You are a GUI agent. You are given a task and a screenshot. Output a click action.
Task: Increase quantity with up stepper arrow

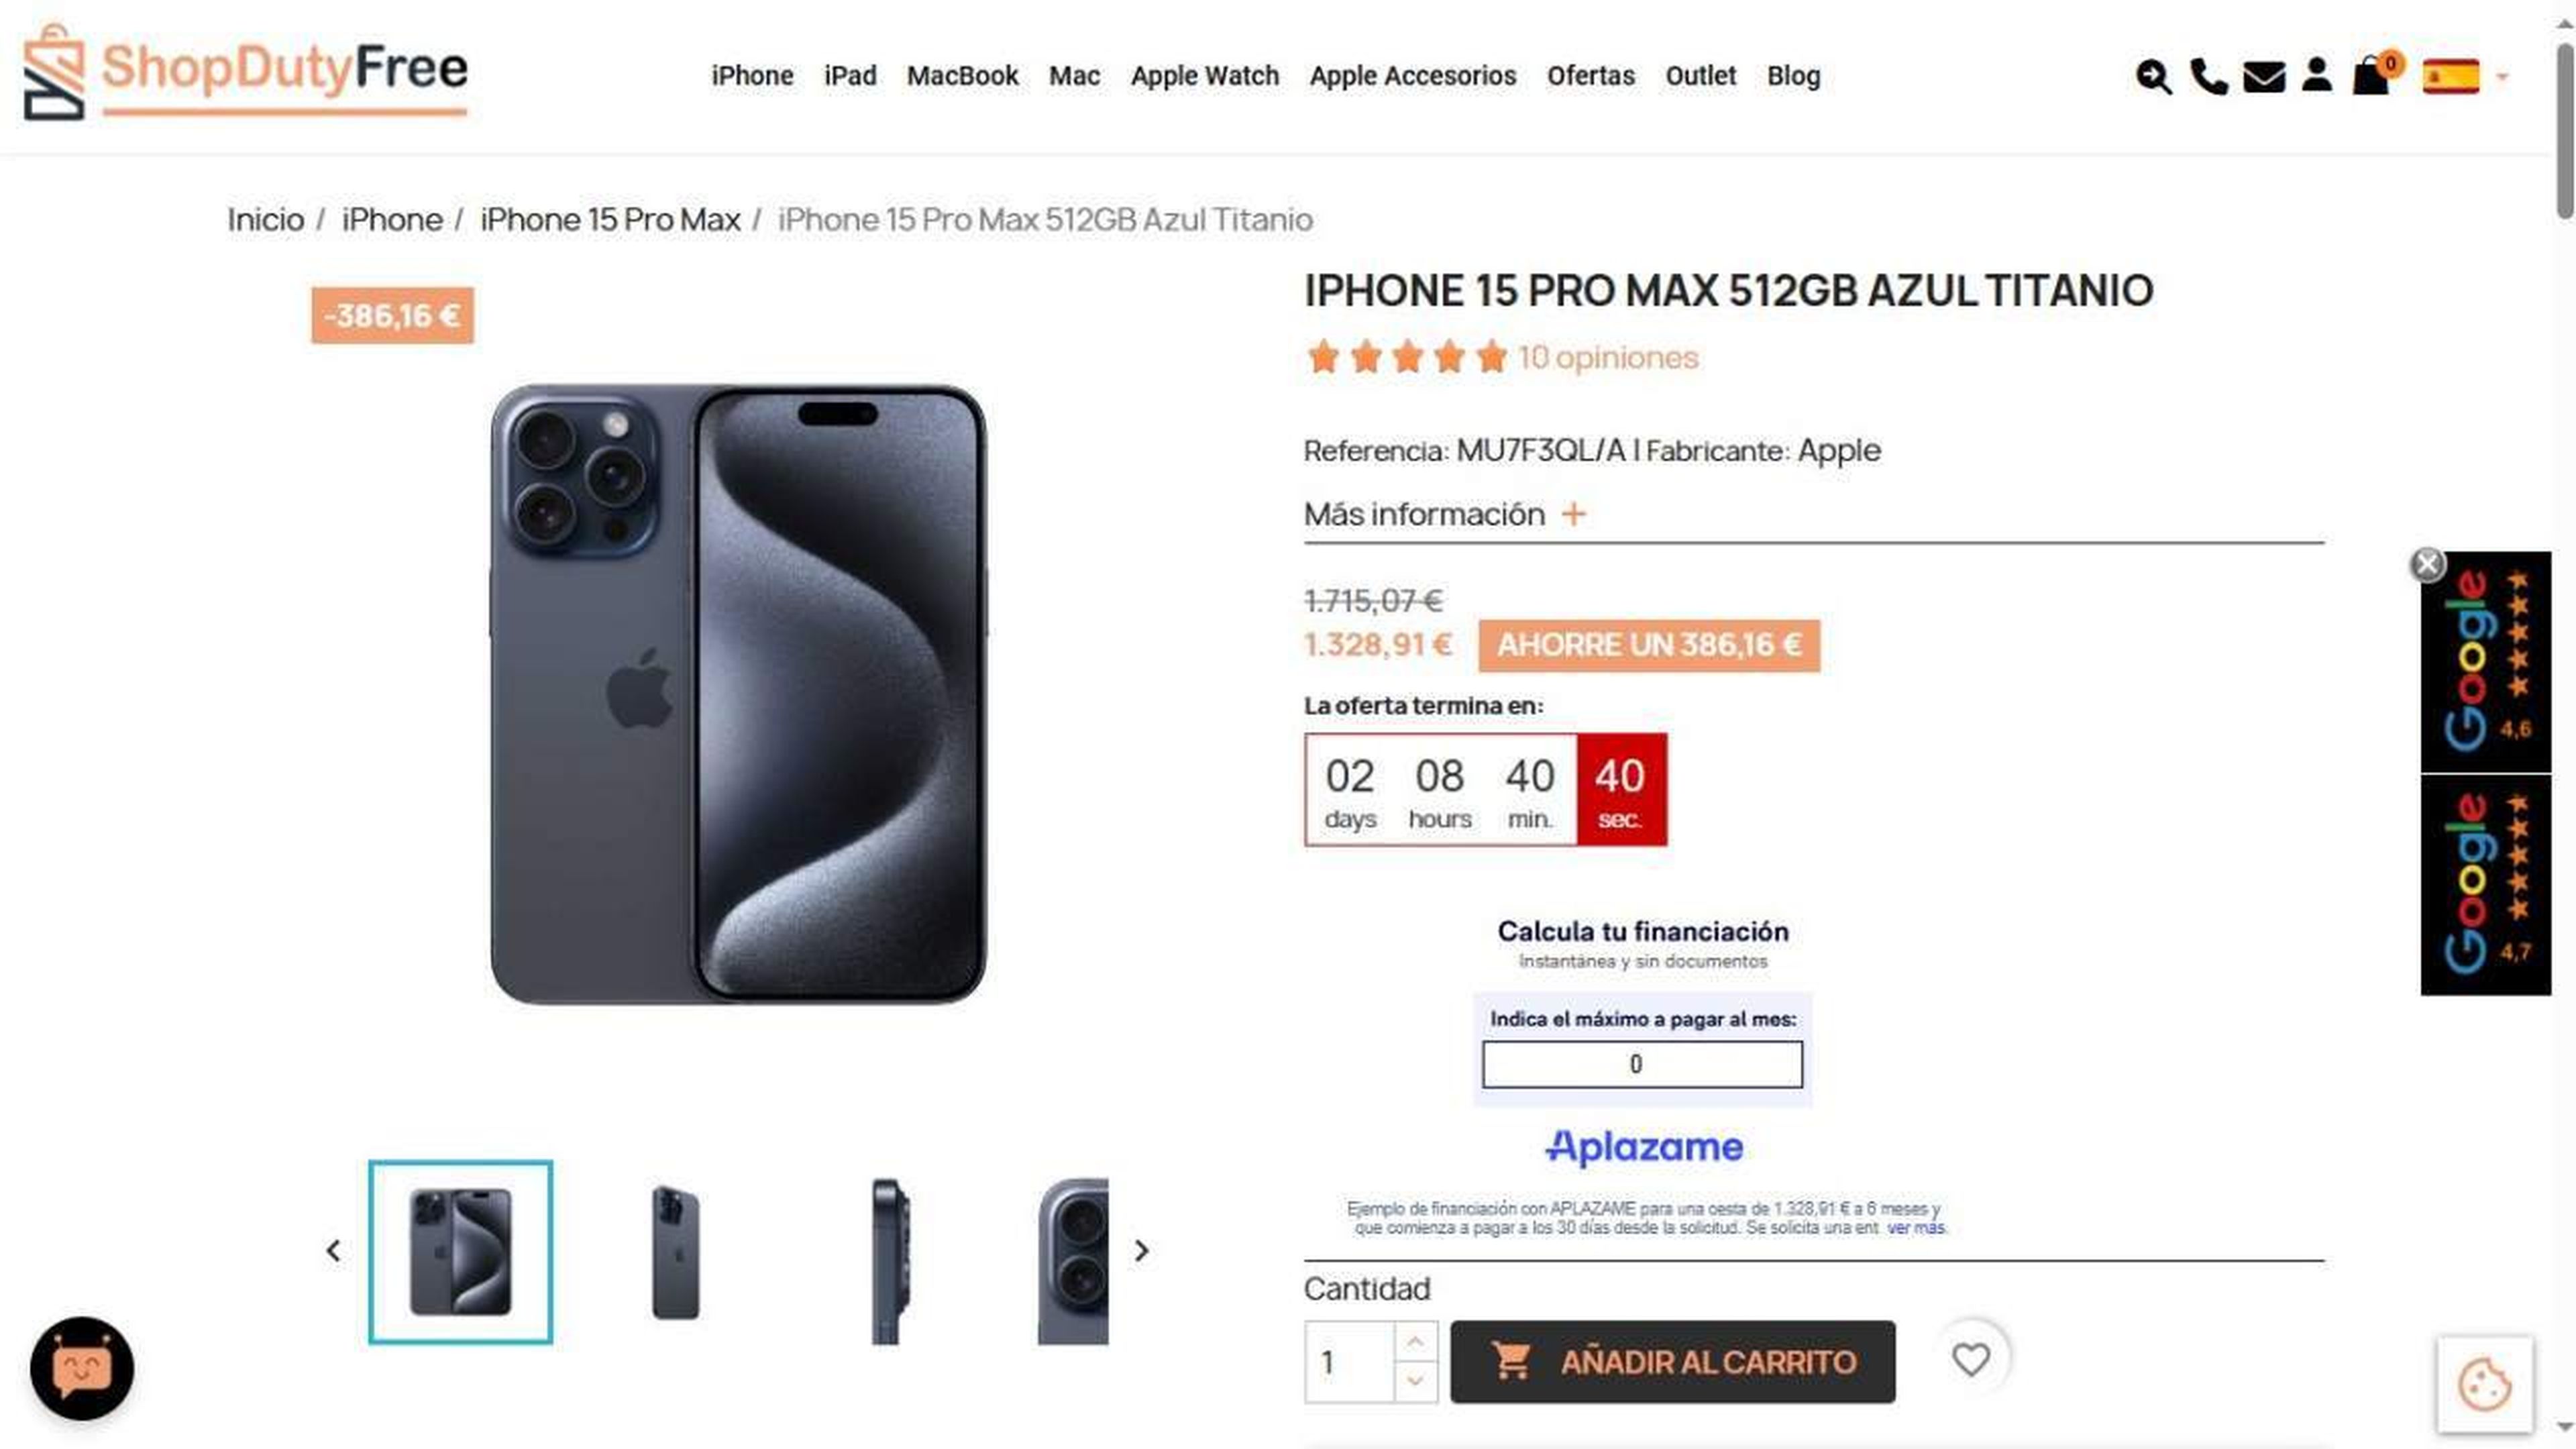pyautogui.click(x=1415, y=1341)
